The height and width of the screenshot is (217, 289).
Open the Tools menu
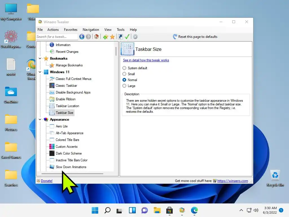click(x=121, y=29)
